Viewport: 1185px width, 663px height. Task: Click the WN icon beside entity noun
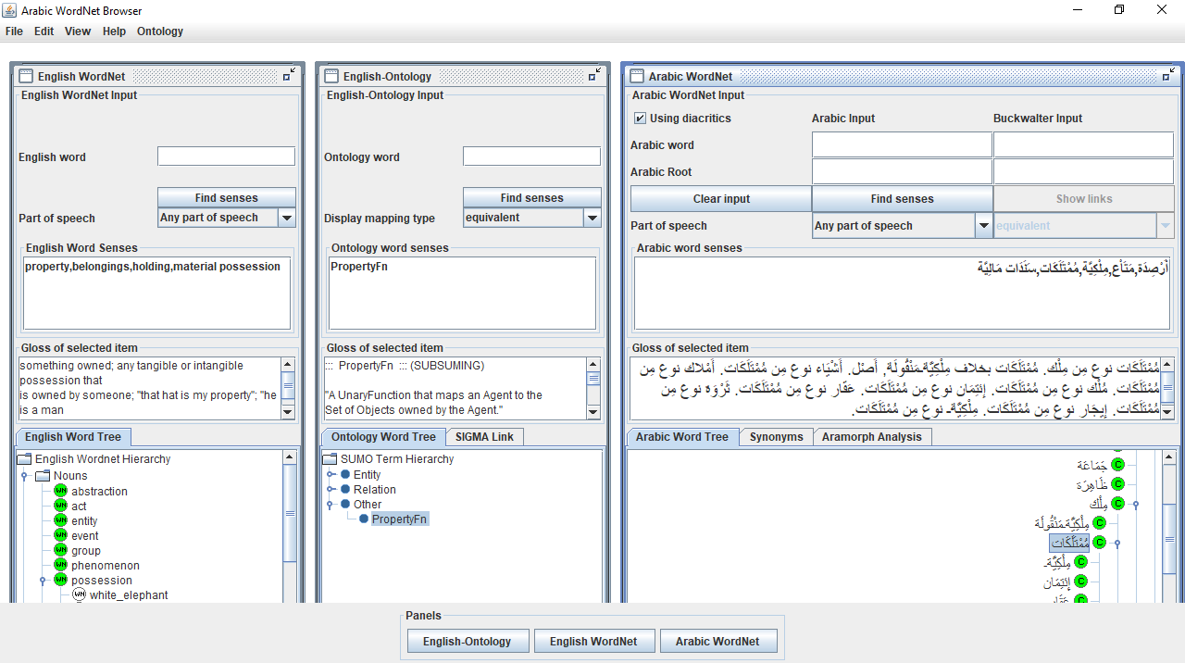click(x=60, y=520)
